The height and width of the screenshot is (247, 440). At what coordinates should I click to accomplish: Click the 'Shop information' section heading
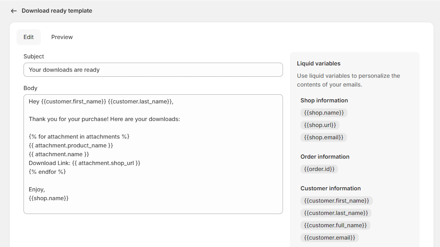(x=324, y=101)
